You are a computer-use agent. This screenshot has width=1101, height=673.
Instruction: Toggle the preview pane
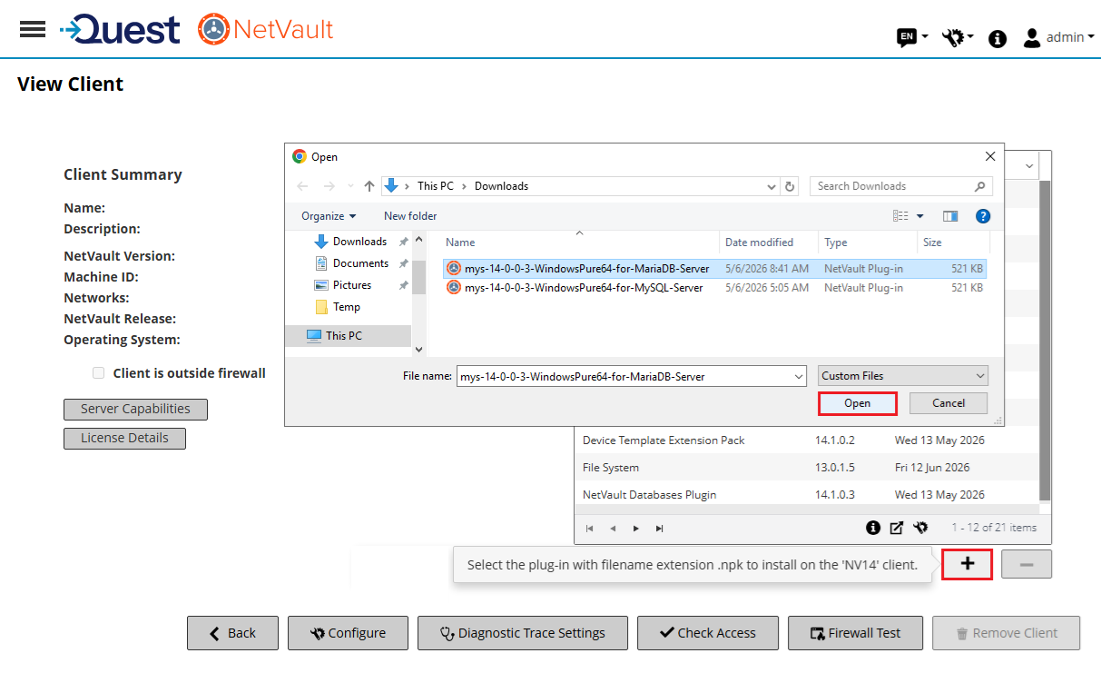click(950, 216)
